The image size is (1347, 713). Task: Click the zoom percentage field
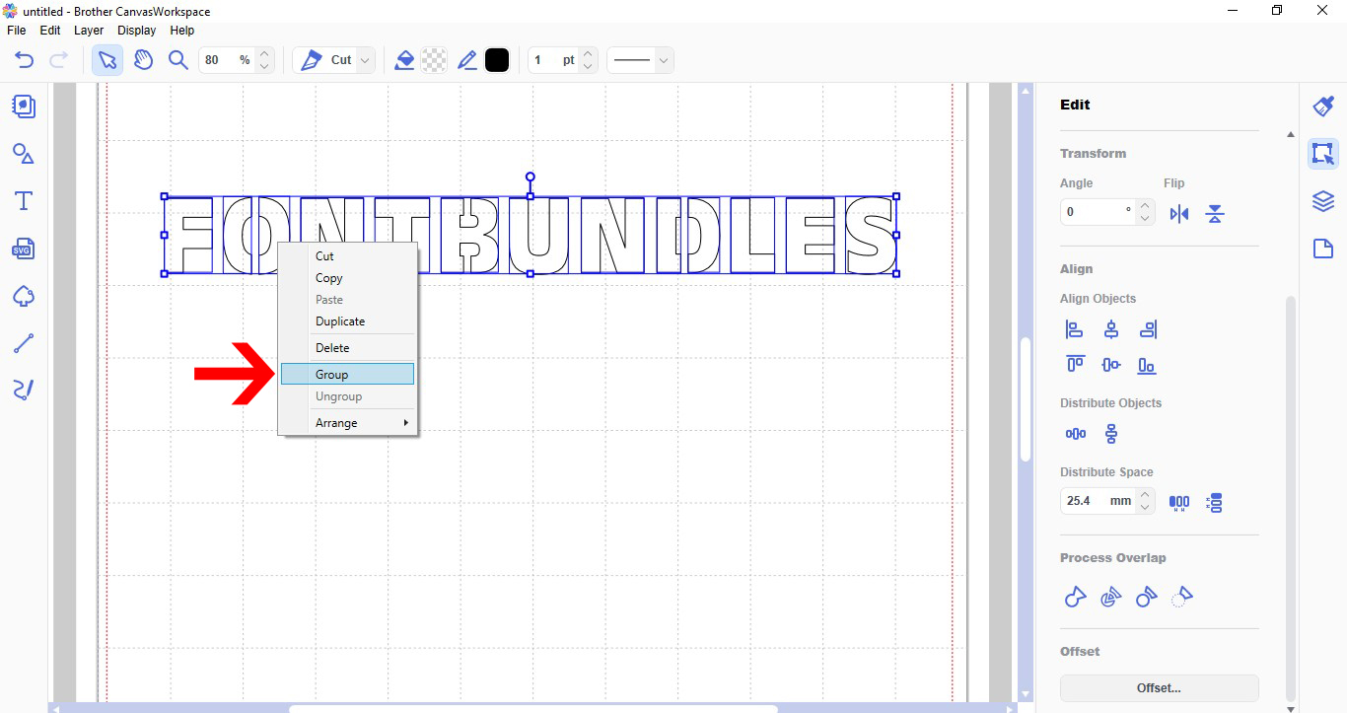(227, 60)
